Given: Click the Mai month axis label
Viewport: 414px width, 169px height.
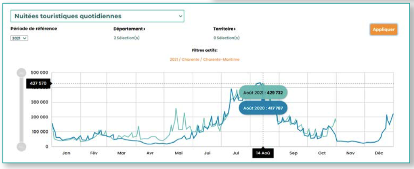Looking at the screenshot, I should [x=179, y=153].
